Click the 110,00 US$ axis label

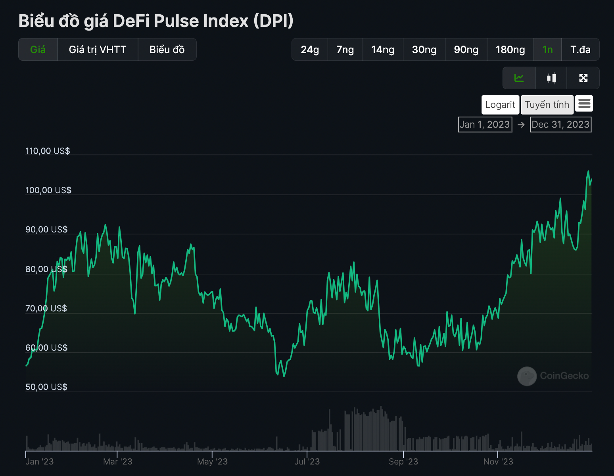48,151
